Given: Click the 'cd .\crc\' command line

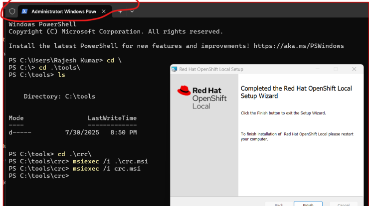Looking at the screenshot, I should 50,154.
